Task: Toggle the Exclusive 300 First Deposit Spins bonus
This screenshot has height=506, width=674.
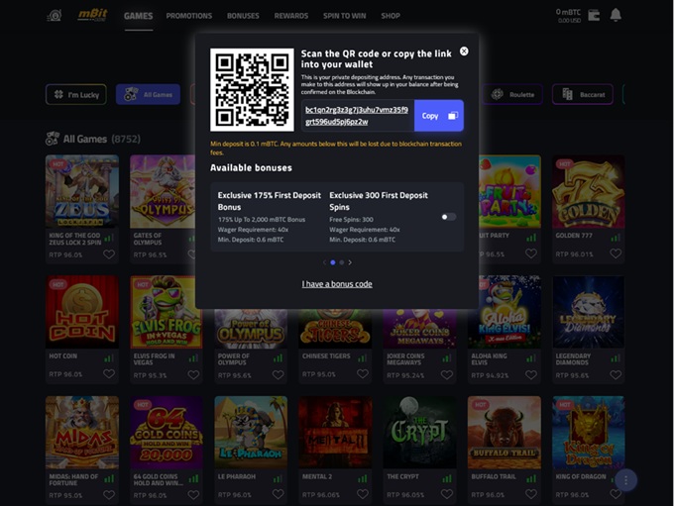Action: [x=449, y=217]
